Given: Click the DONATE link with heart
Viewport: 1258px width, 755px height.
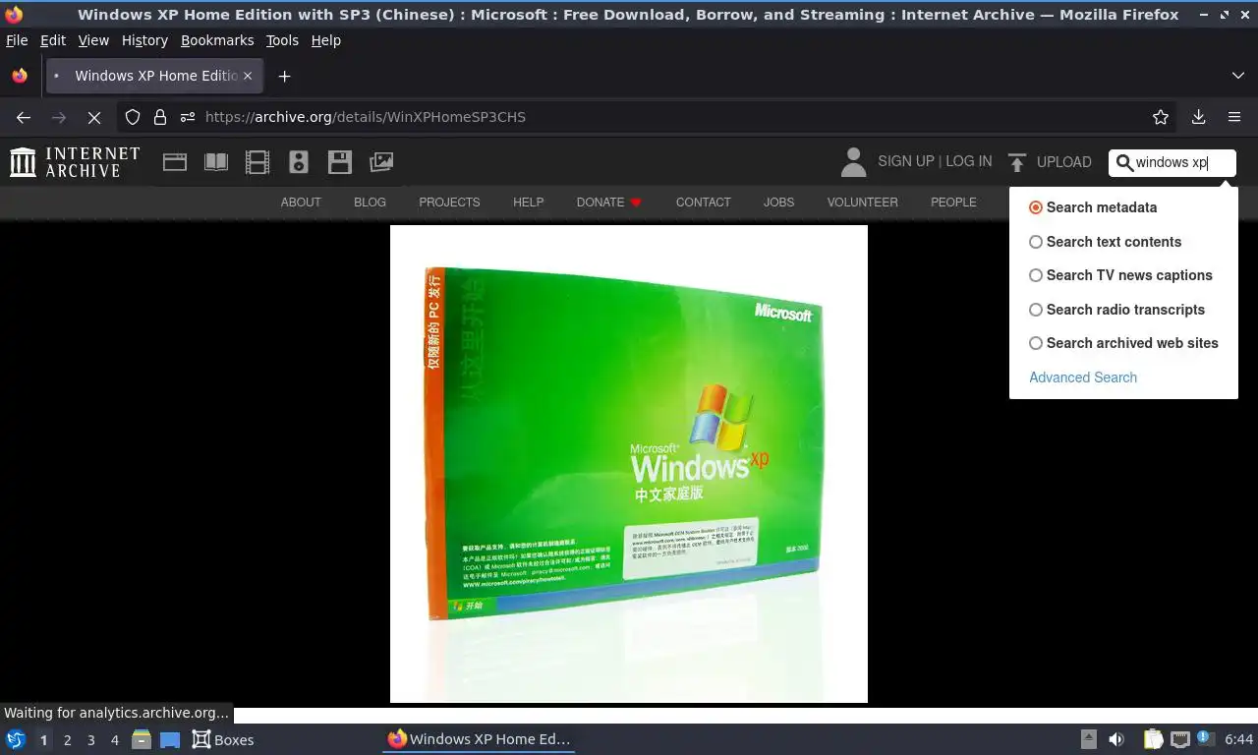Looking at the screenshot, I should [609, 203].
